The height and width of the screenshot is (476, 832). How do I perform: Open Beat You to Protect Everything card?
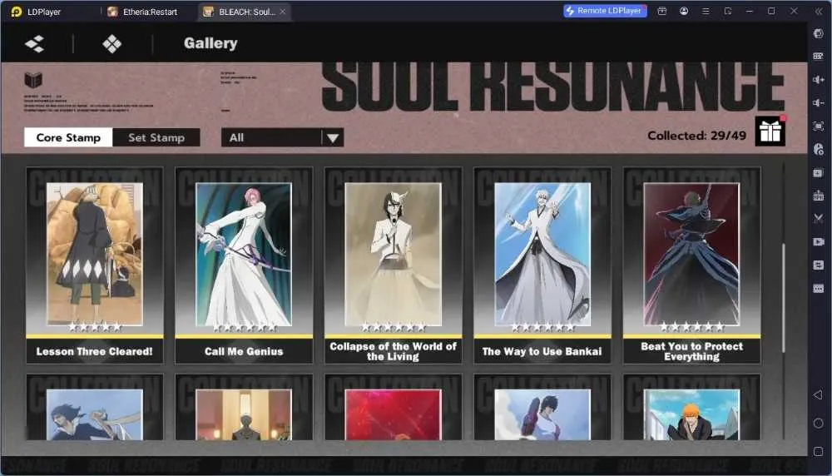[692, 265]
